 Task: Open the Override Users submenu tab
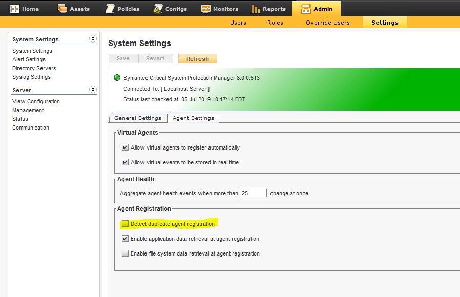coord(327,23)
